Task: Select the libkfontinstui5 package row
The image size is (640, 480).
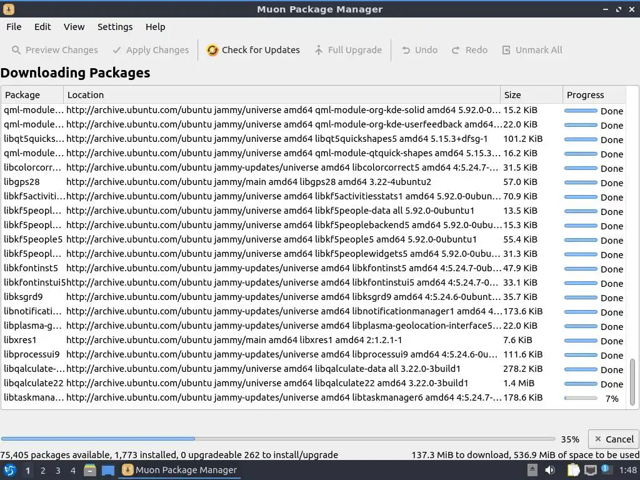Action: point(314,282)
